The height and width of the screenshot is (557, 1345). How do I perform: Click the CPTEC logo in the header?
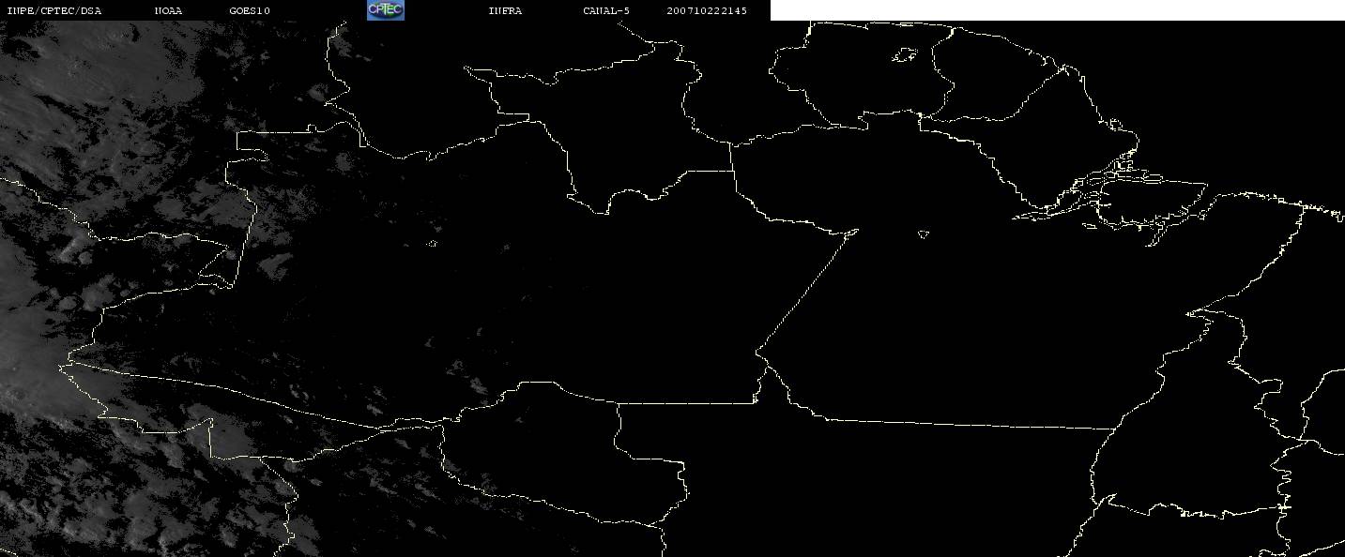tap(385, 10)
